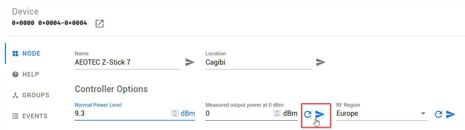Refresh the RF Region value
The image size is (465, 130).
point(438,114)
